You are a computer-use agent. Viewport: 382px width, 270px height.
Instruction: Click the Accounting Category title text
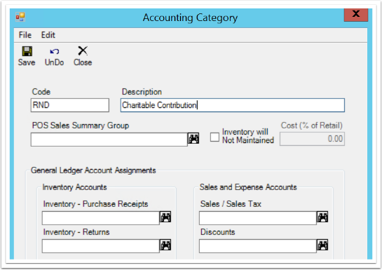[190, 18]
